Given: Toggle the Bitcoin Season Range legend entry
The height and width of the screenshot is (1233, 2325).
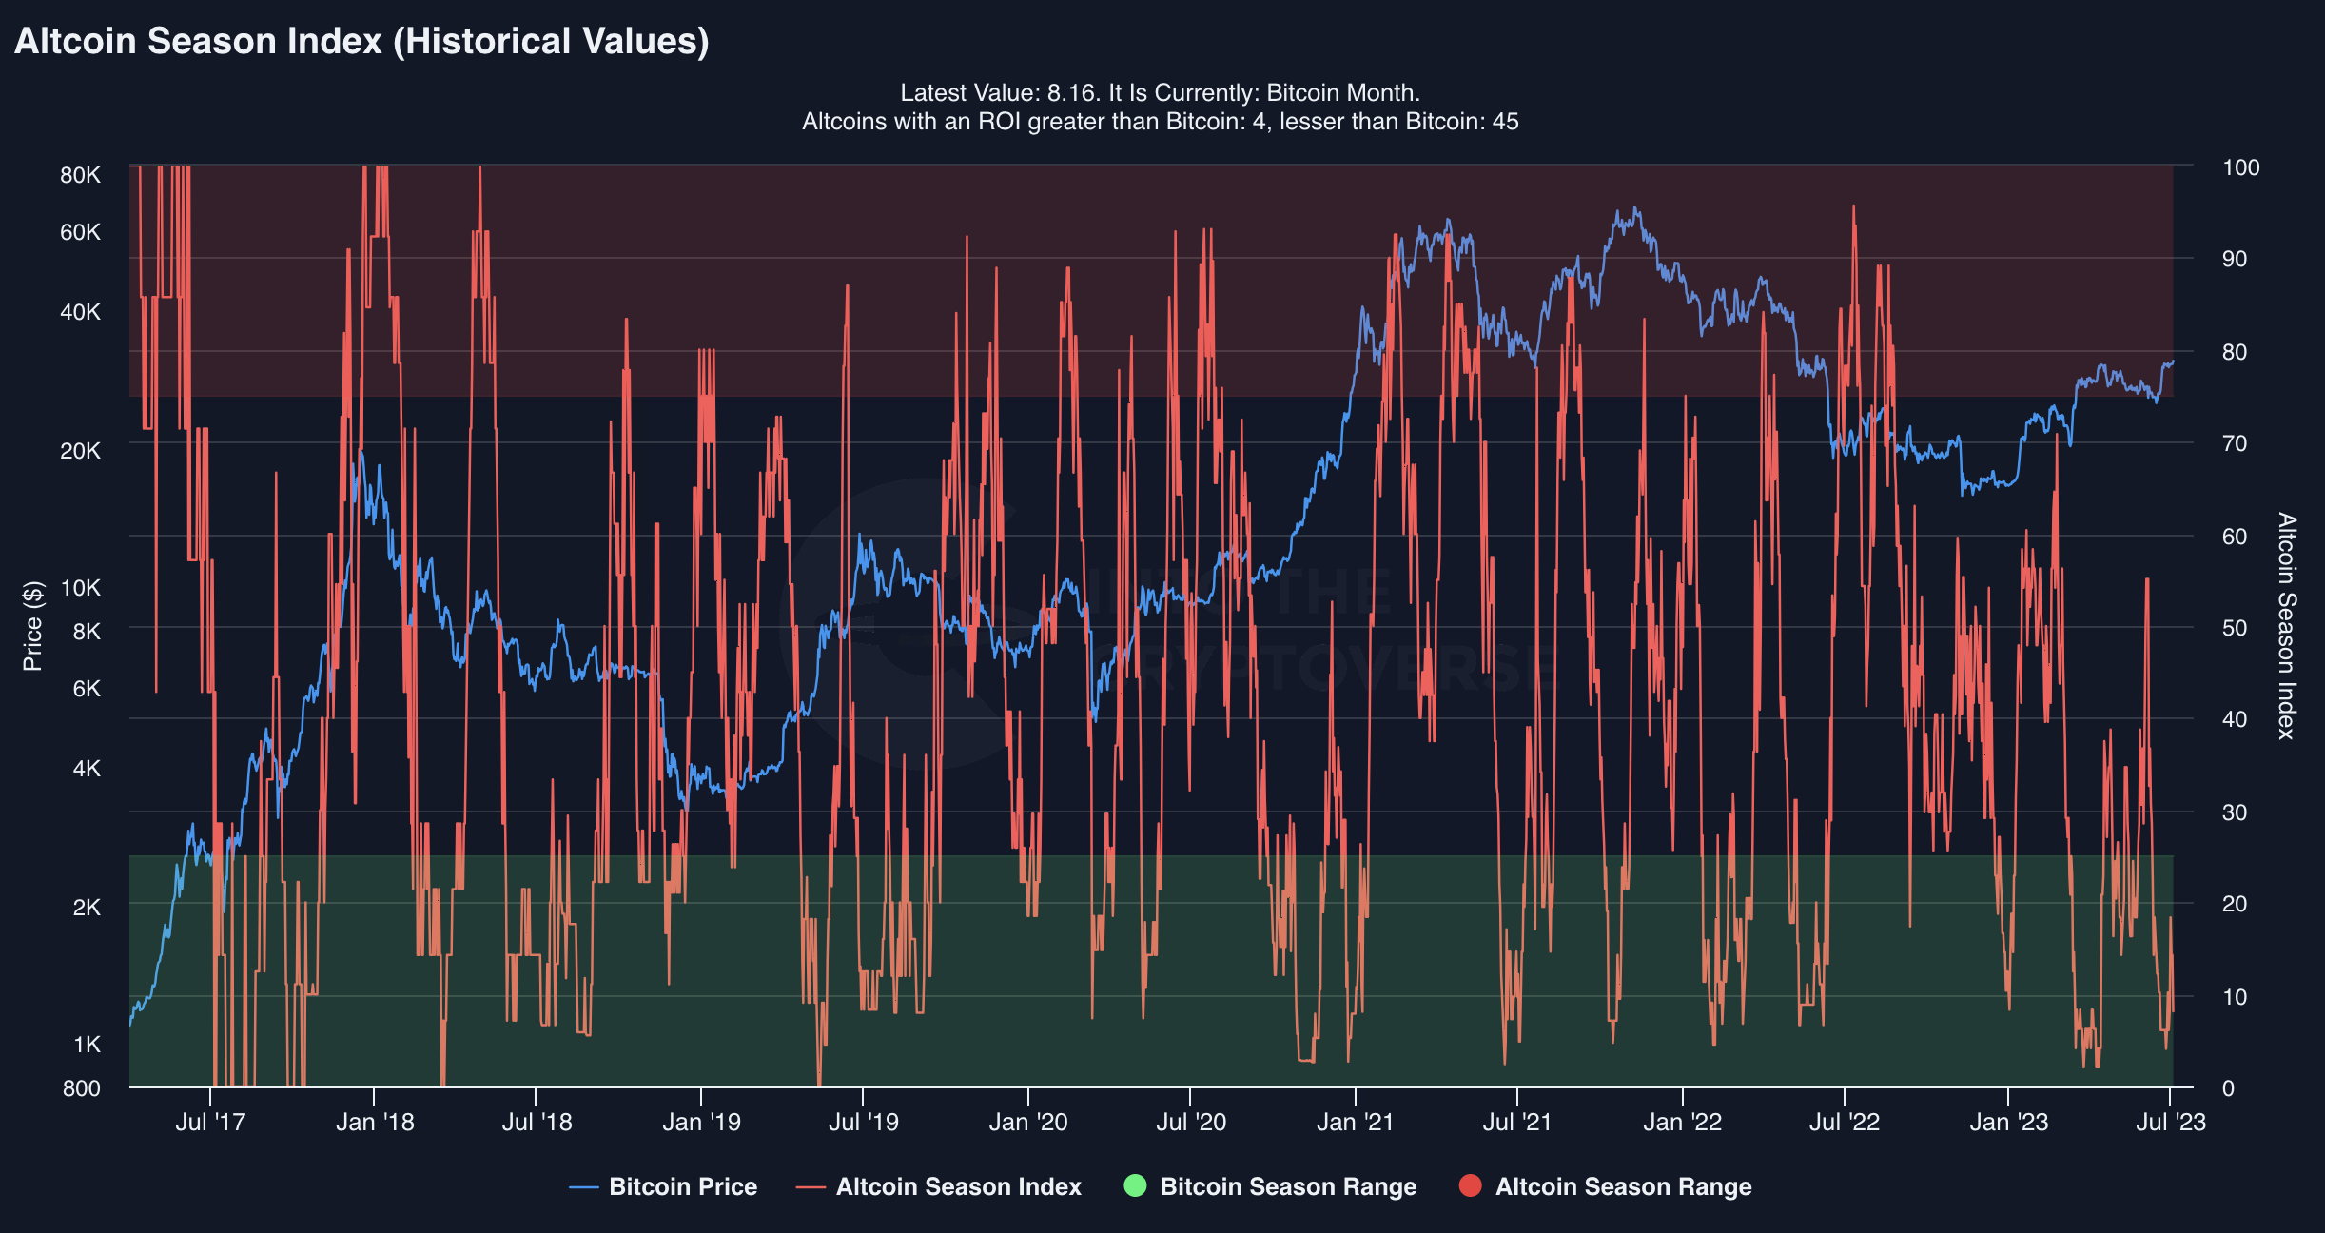Looking at the screenshot, I should coord(1287,1186).
